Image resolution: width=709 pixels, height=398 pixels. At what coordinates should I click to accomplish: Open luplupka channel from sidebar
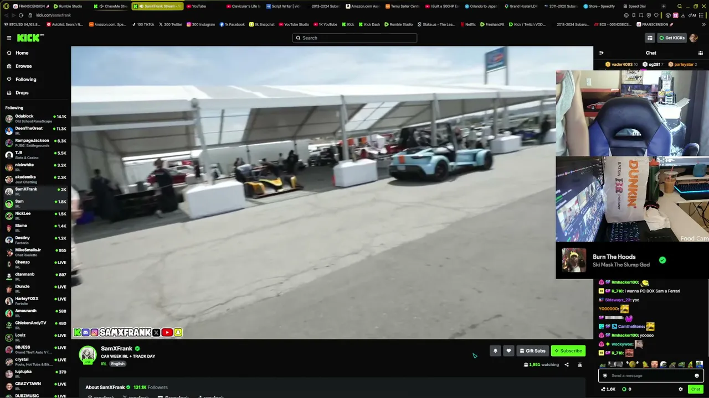(x=35, y=374)
